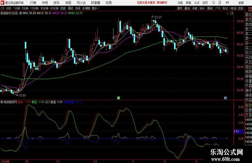The image size is (252, 163).
Task: Click the customer service headset icon
Action: point(213,3)
